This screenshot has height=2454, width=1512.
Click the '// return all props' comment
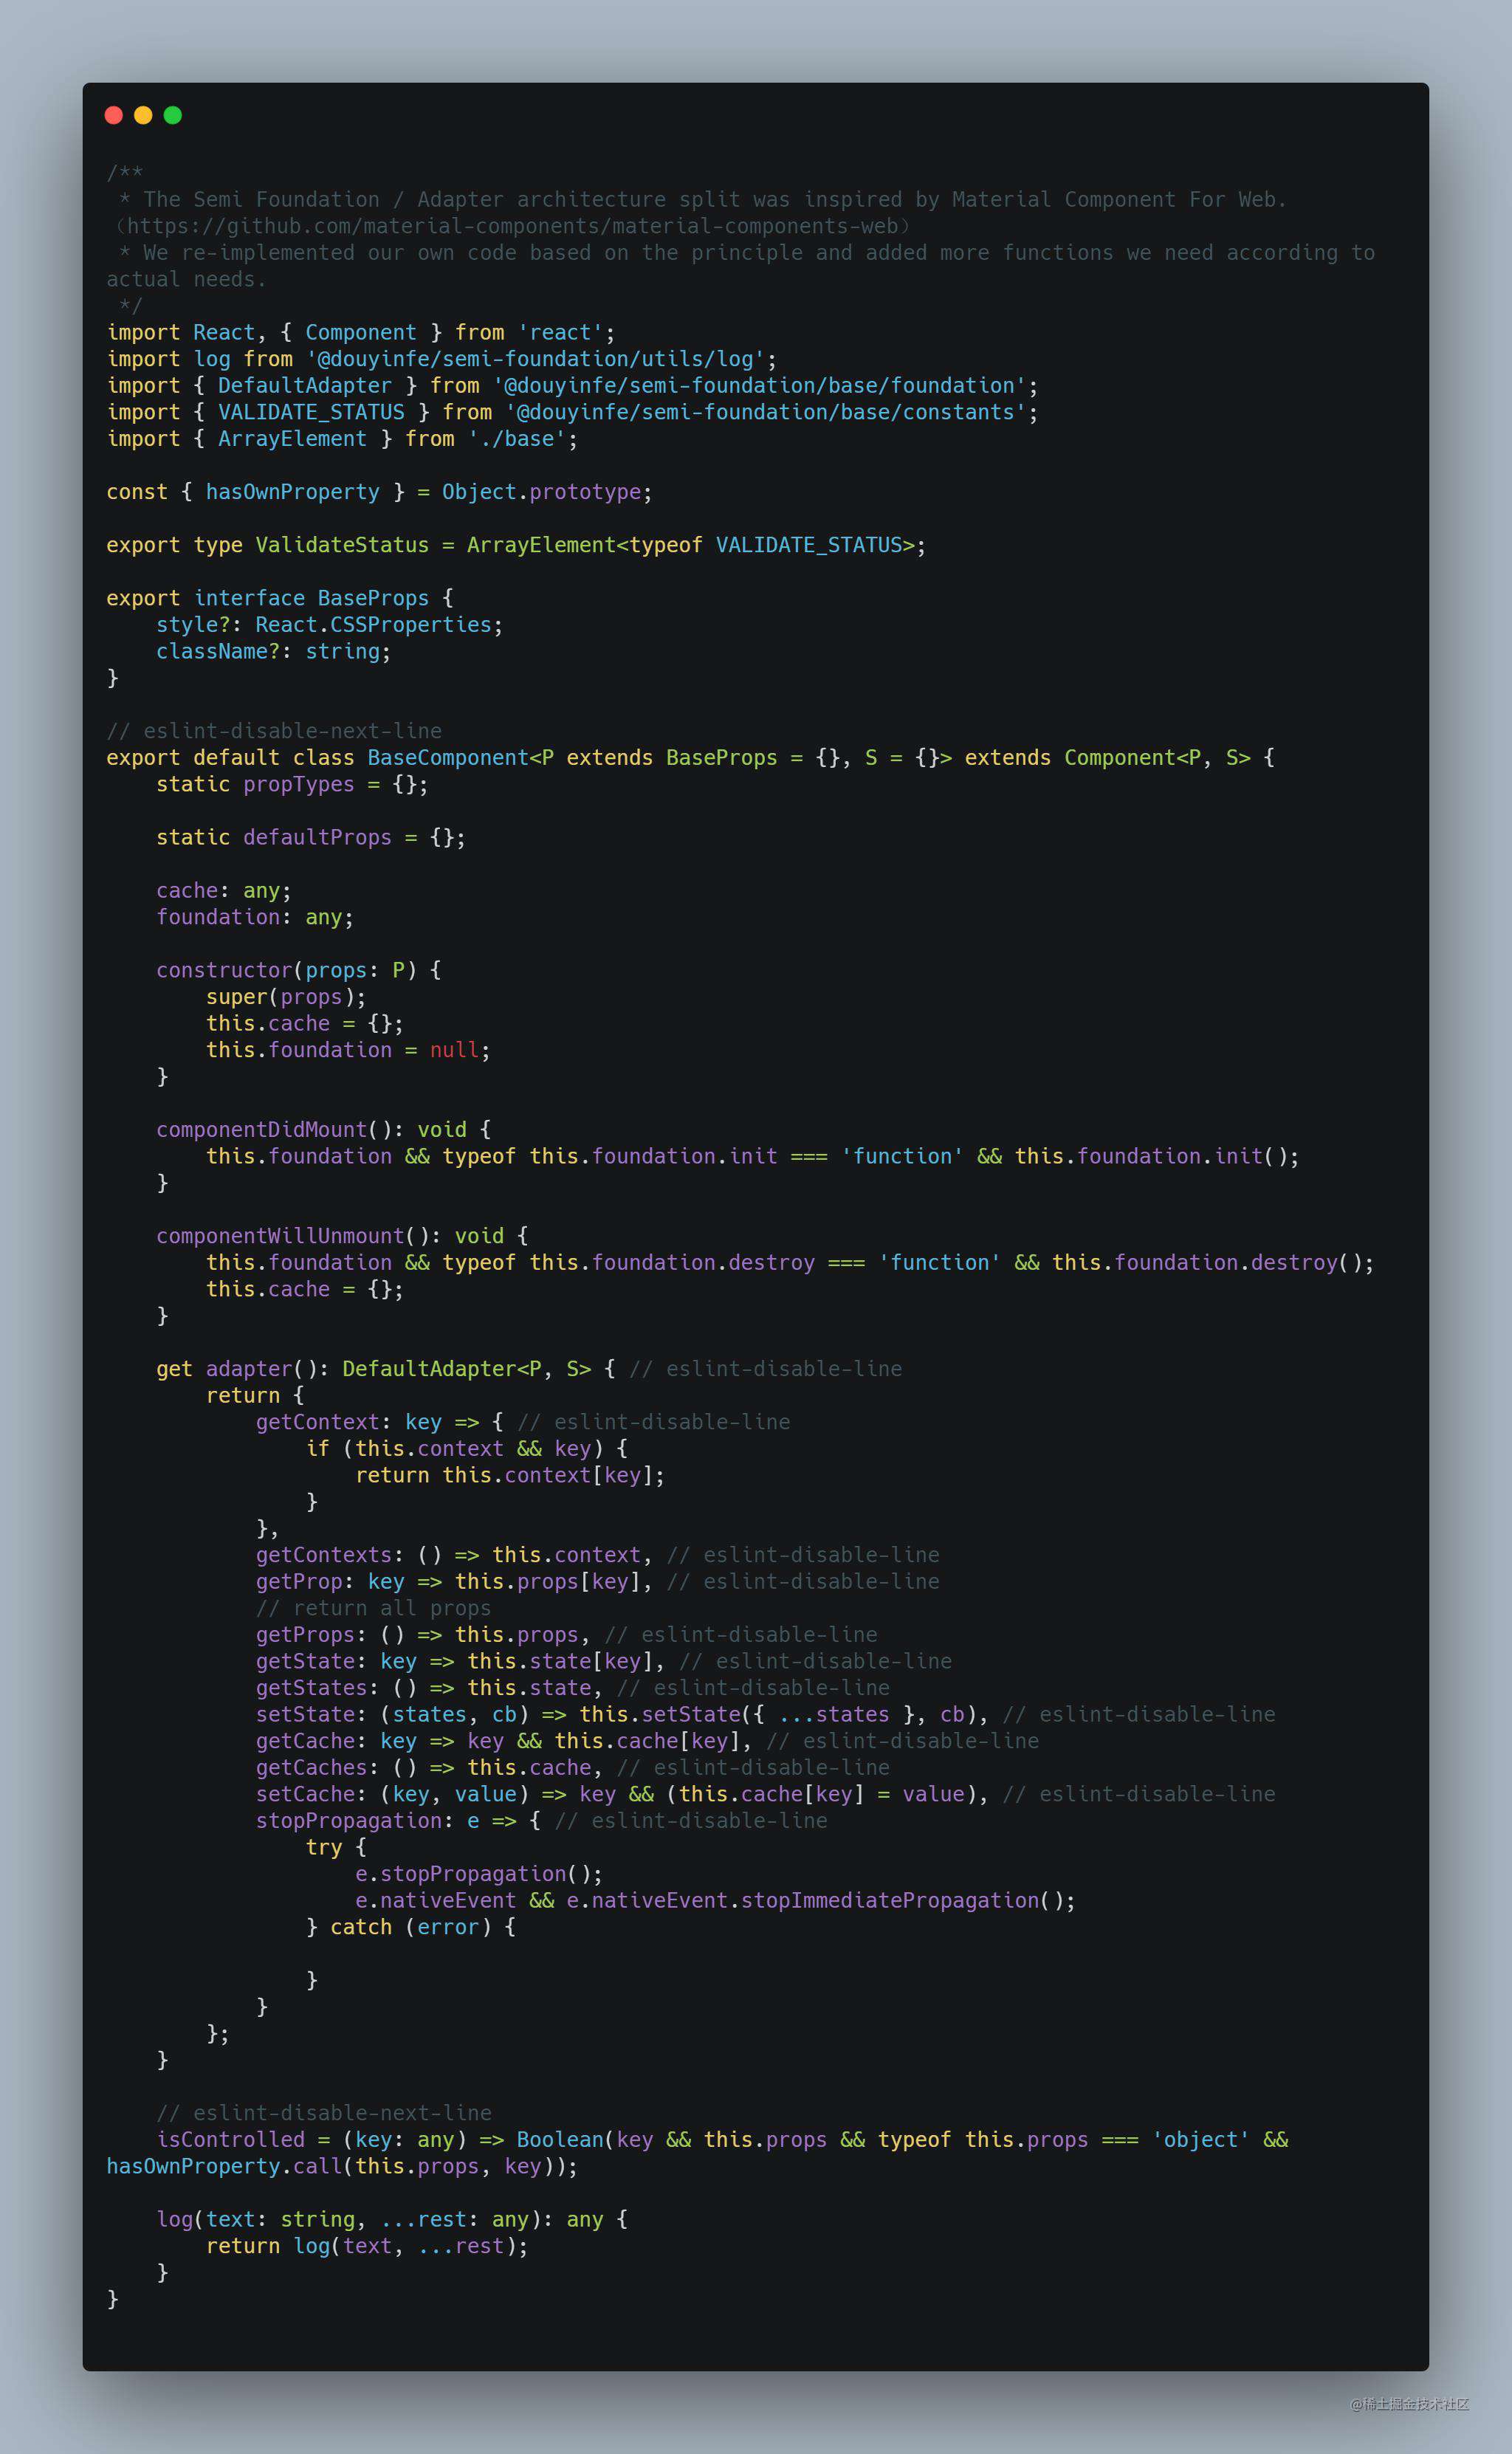[373, 1608]
